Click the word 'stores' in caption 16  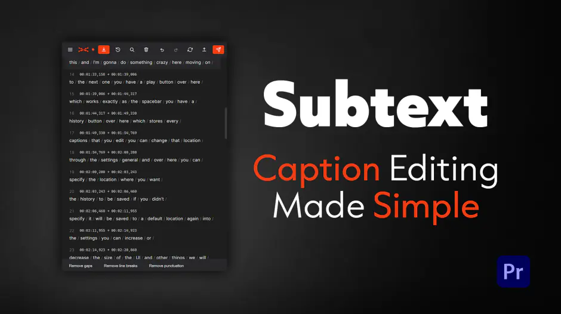pyautogui.click(x=156, y=121)
